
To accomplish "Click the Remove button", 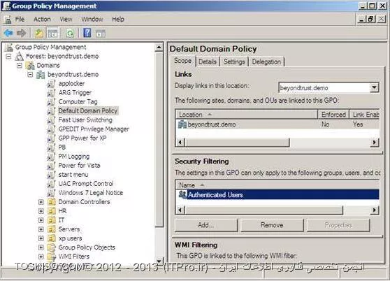I will click(x=272, y=225).
